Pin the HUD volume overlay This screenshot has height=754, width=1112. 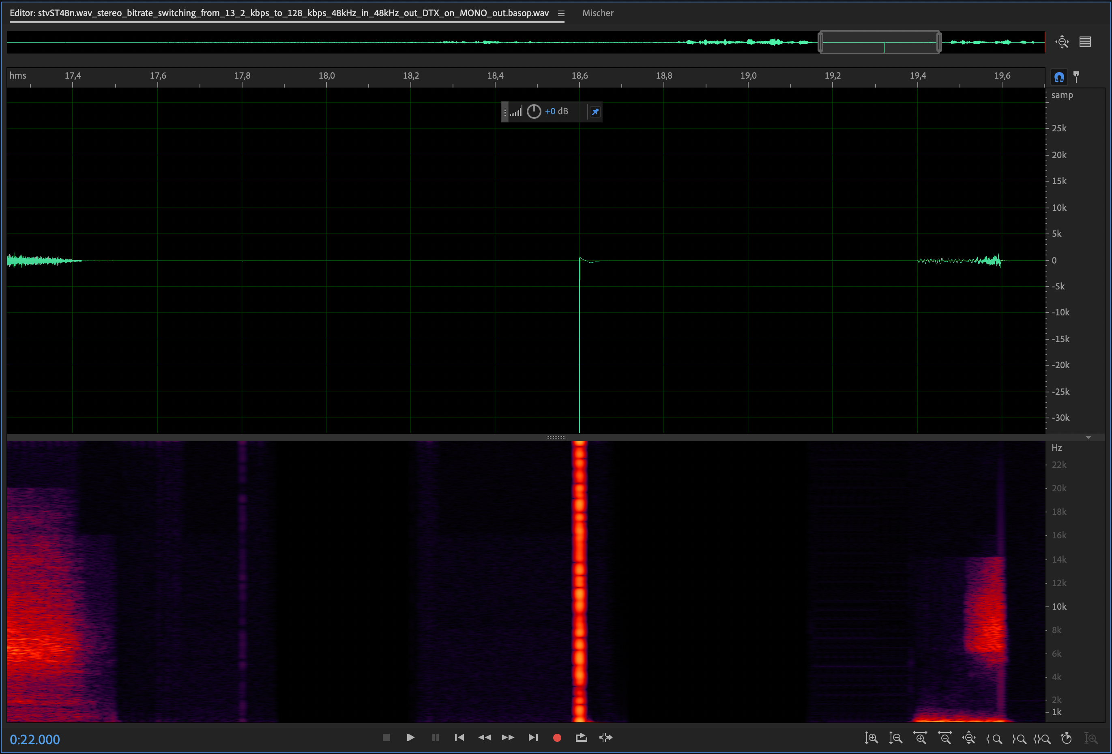click(x=595, y=111)
